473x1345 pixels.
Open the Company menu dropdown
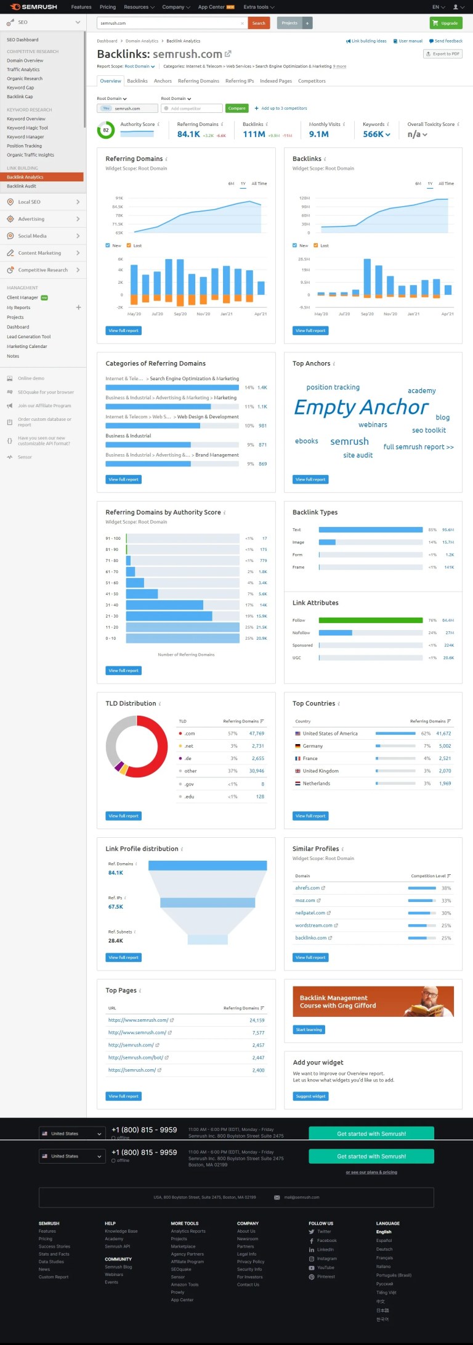(176, 7)
